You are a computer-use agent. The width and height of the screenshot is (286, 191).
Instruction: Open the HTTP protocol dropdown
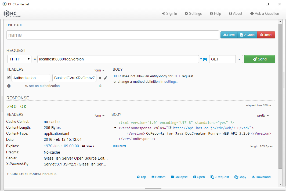19,59
